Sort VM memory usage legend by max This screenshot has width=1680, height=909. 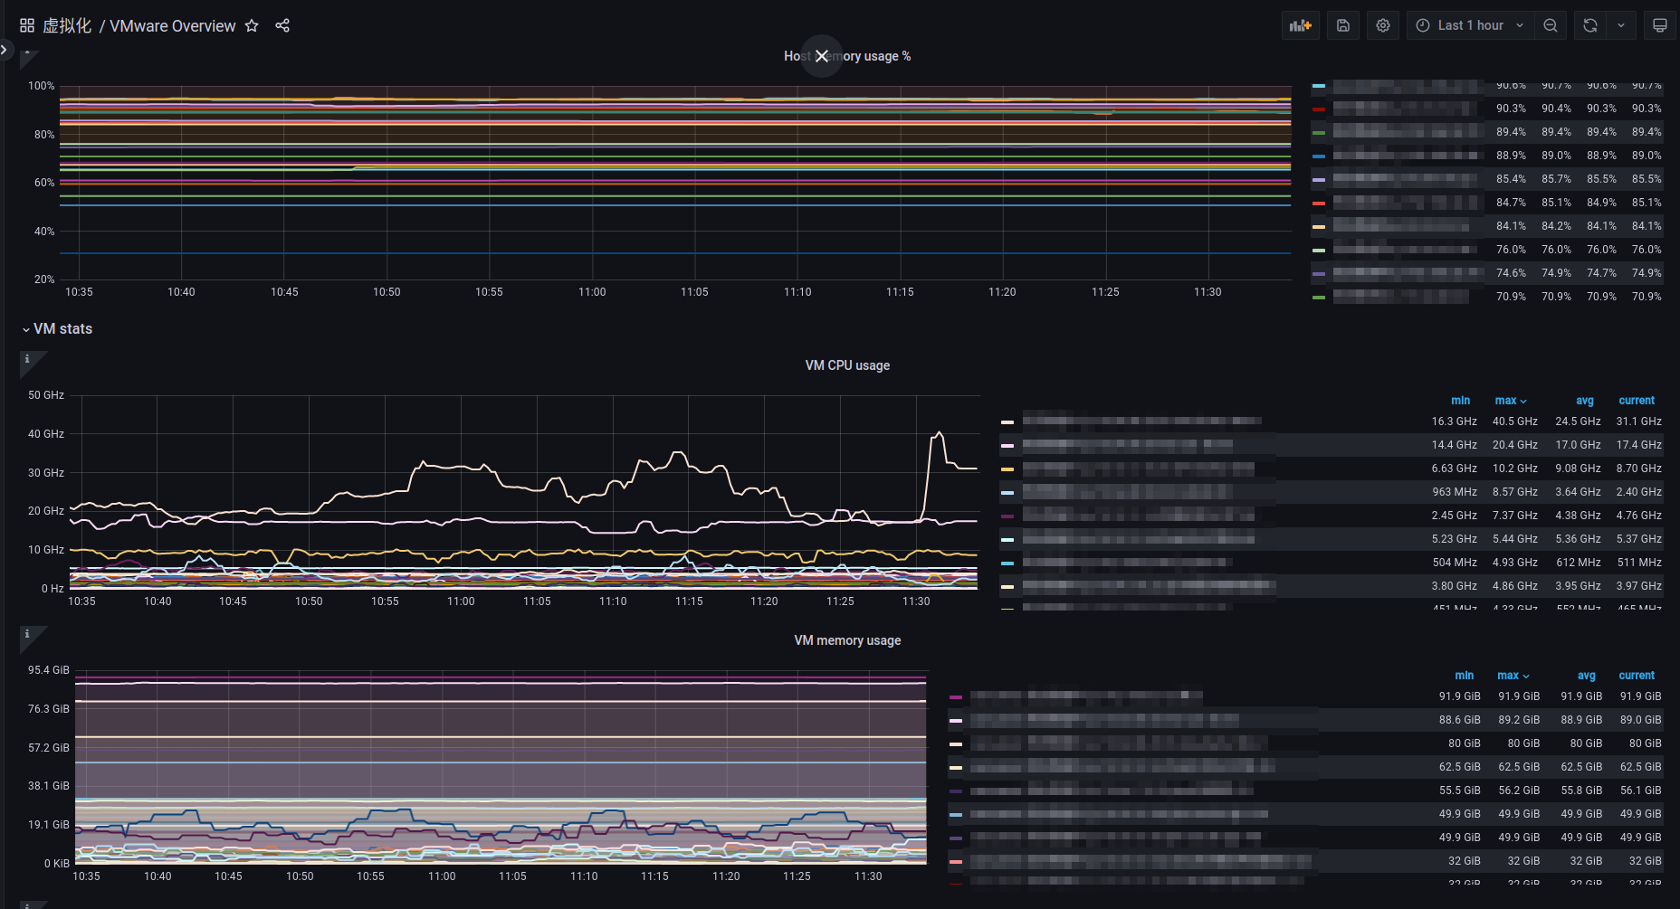(x=1513, y=676)
